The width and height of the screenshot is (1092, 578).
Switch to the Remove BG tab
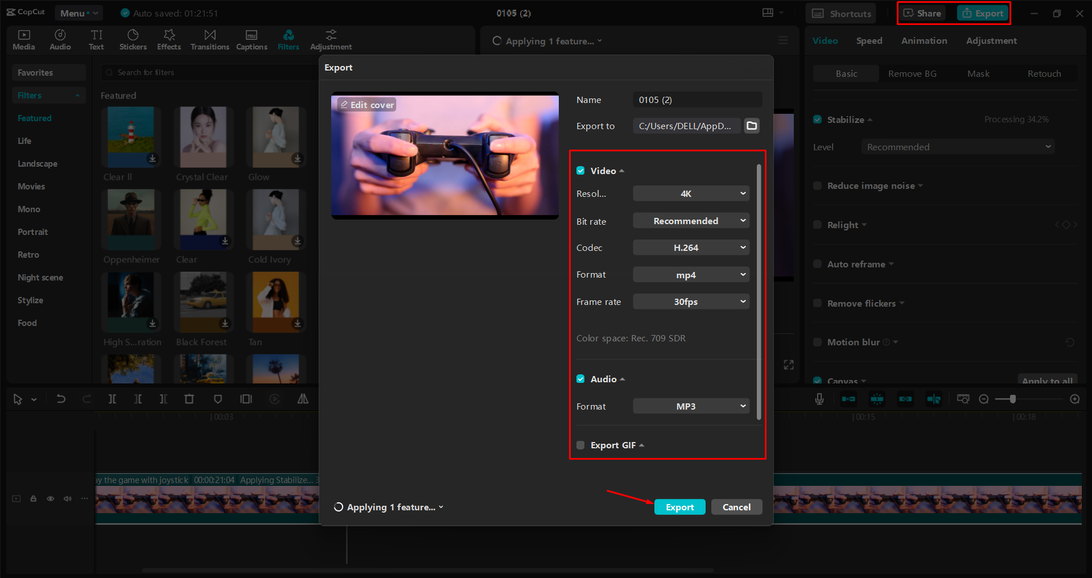912,73
